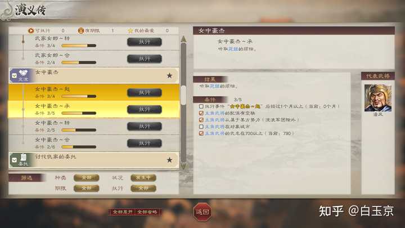
Task: Expand the 讨伐仇家的委托 group toggle
Action: [x=14, y=160]
